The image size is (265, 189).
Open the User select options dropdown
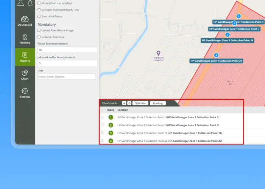66,77
